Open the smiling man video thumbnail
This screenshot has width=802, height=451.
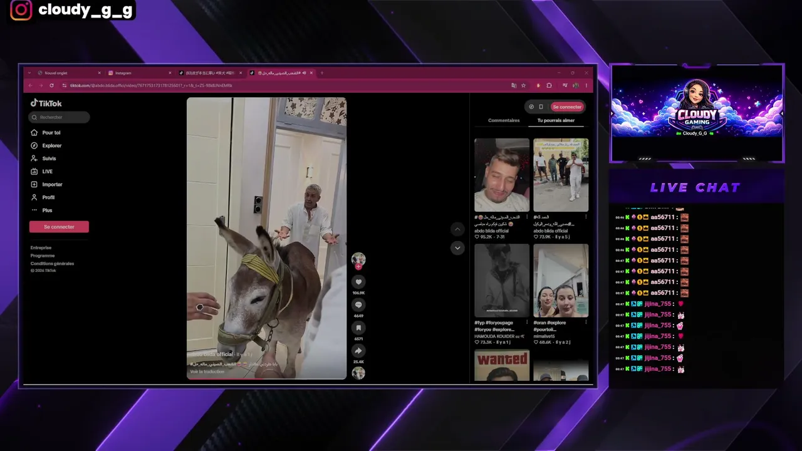tap(502, 175)
